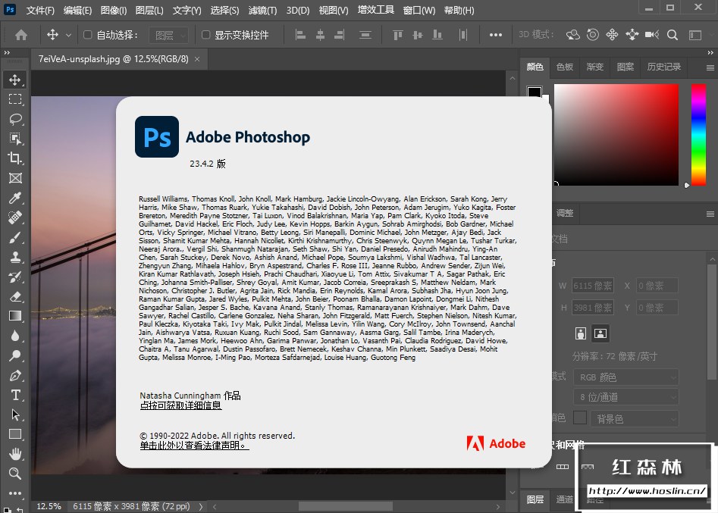The height and width of the screenshot is (513, 718).
Task: Collapse right panels double-arrow
Action: coord(710,52)
